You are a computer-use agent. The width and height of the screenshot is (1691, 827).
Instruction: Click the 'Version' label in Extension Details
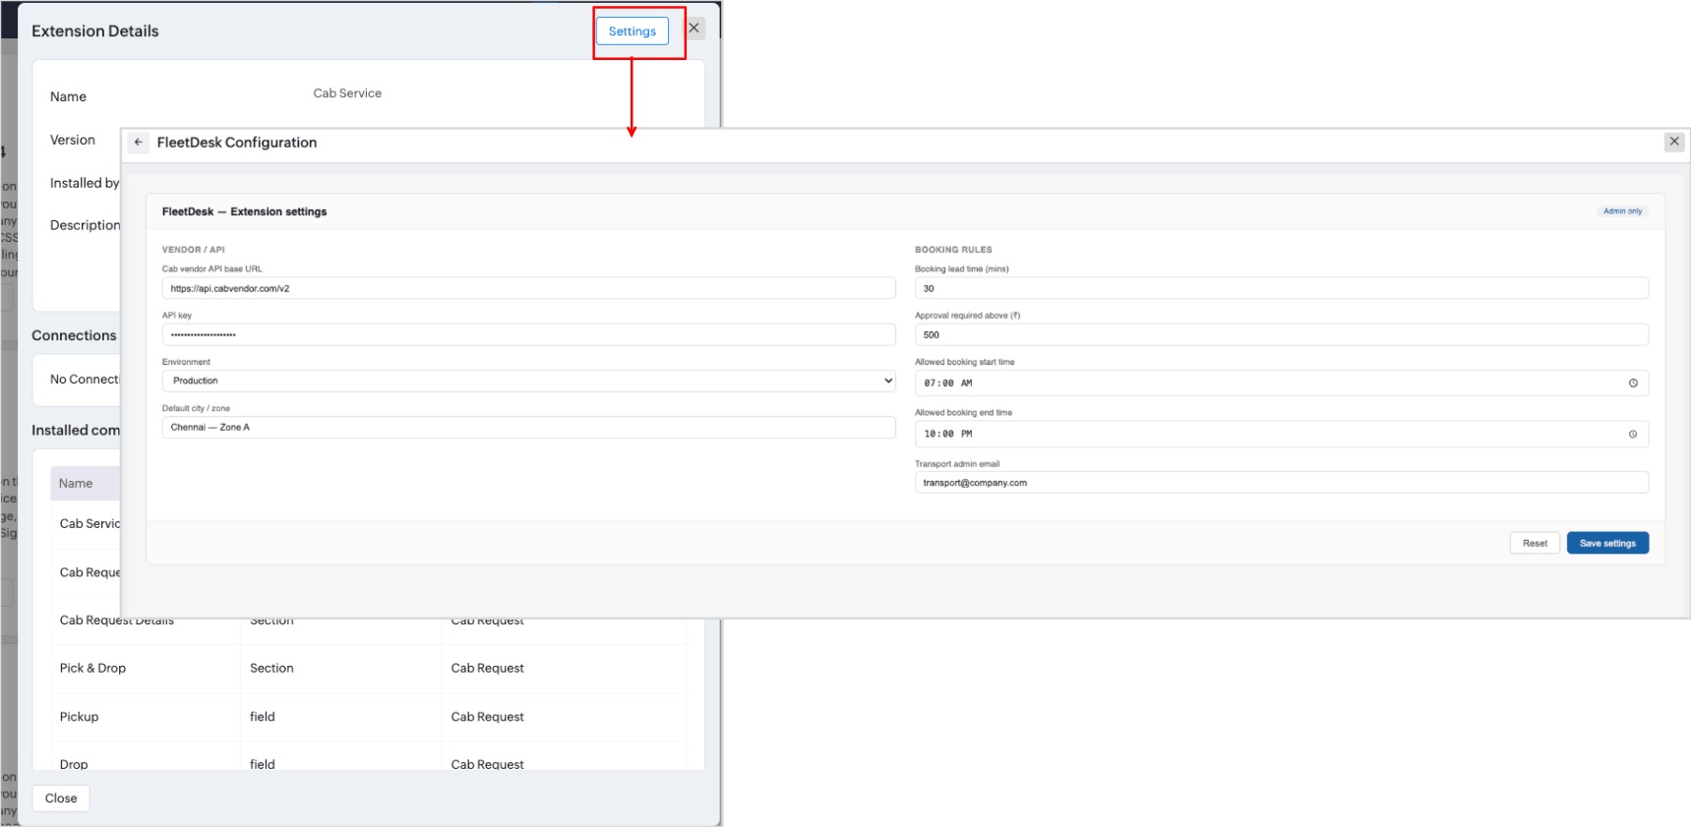[x=73, y=140]
